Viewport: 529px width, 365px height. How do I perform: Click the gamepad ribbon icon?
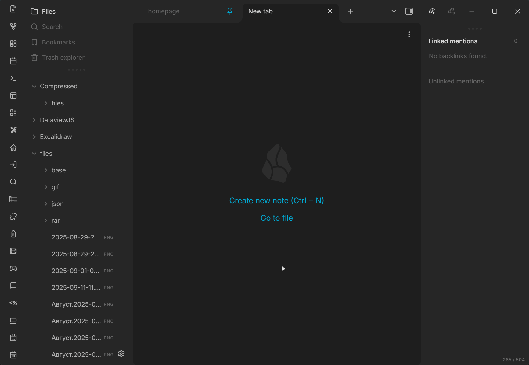[x=13, y=268]
